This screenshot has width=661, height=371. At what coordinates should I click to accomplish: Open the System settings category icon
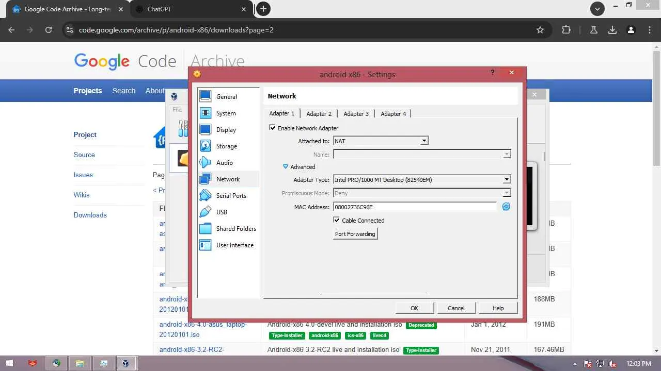pos(206,113)
